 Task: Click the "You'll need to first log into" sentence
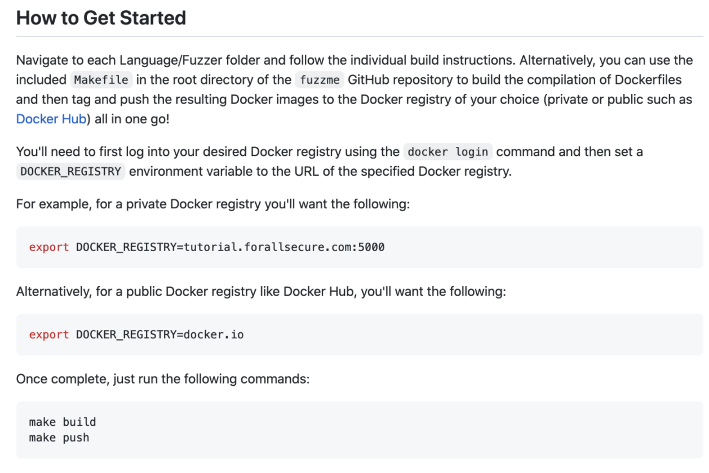209,152
